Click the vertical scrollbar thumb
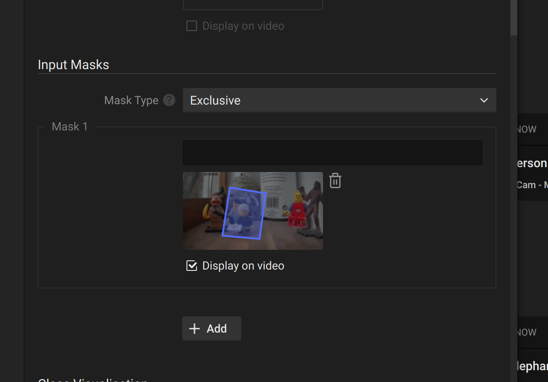The width and height of the screenshot is (548, 382). tap(514, 18)
